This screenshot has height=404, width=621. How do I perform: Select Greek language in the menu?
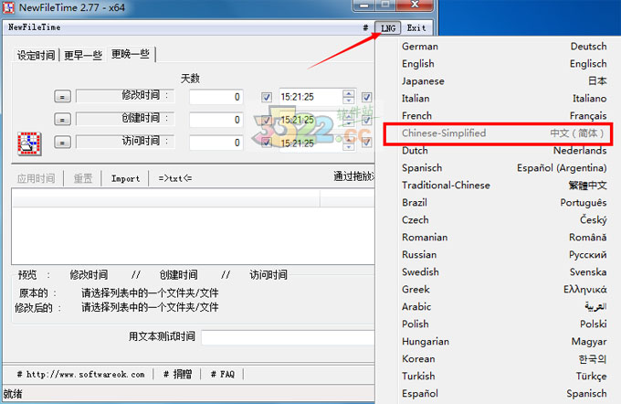(x=504, y=290)
